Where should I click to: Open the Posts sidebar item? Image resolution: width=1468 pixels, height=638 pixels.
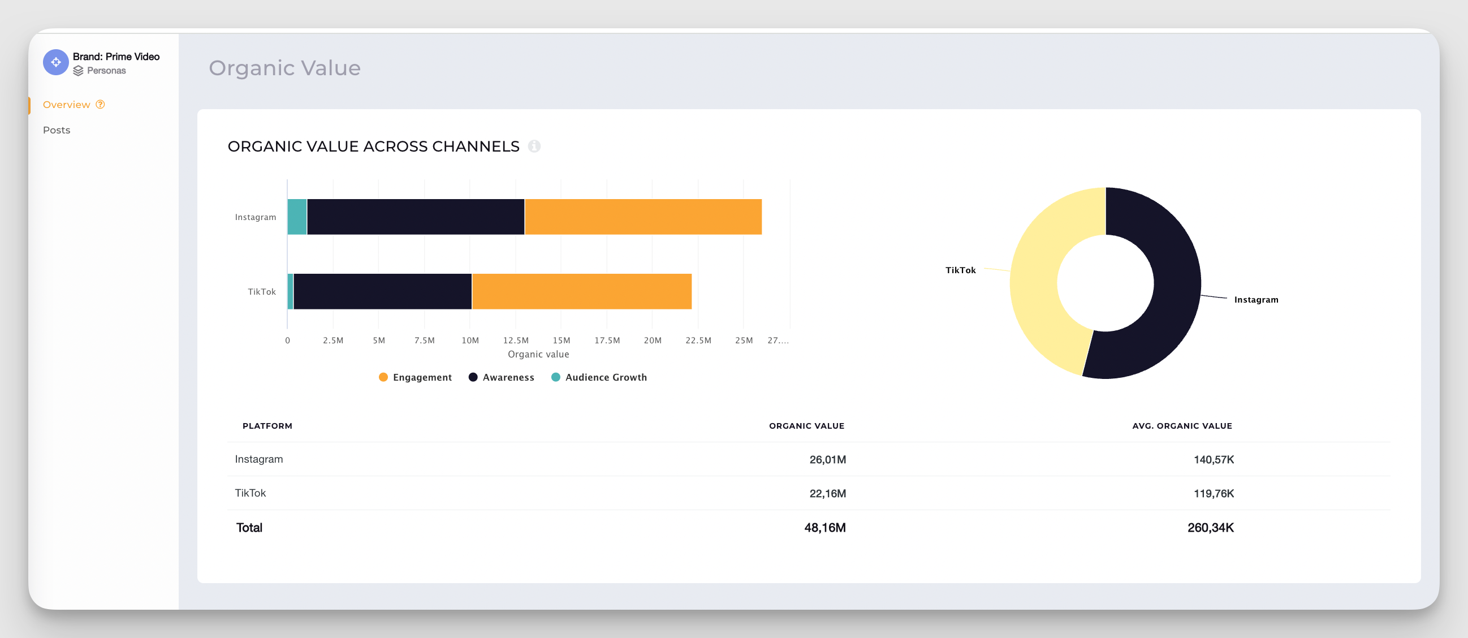(x=57, y=130)
